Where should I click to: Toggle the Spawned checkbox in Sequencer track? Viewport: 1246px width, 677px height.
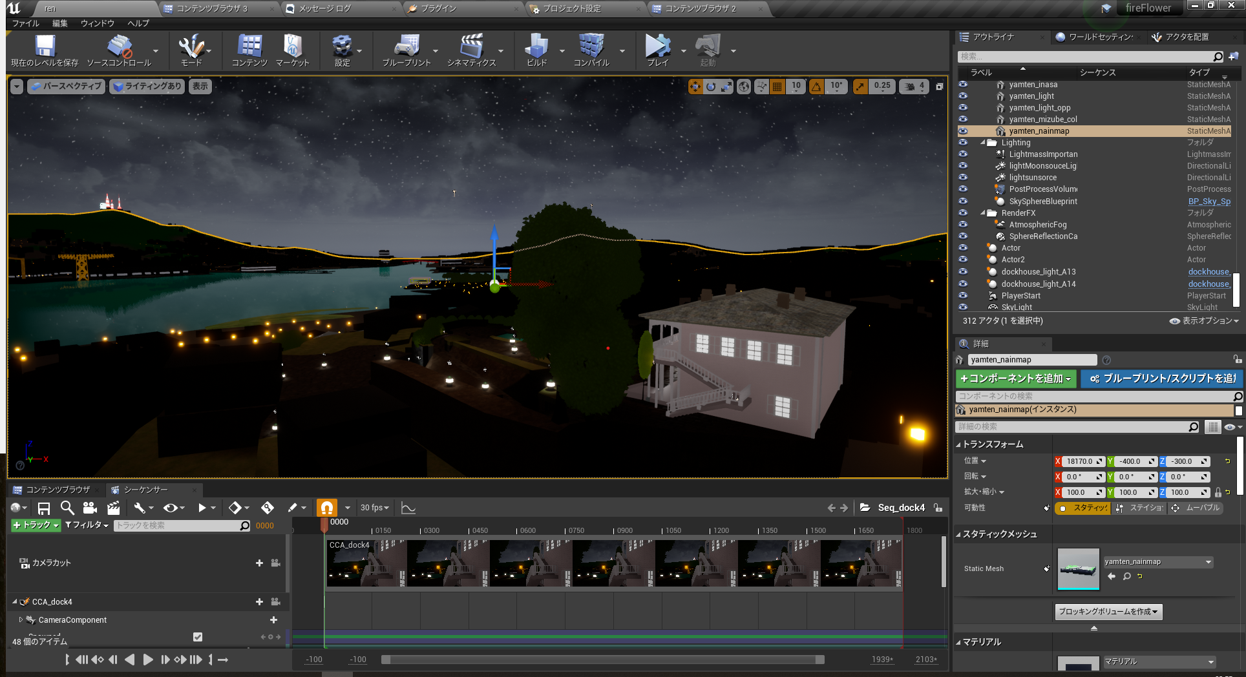198,637
